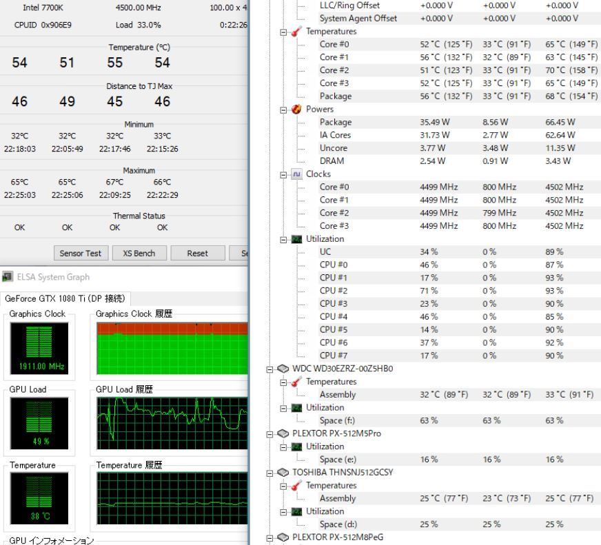
Task: Select the GeForce GTX 1080 Ti tab
Action: pyautogui.click(x=64, y=298)
